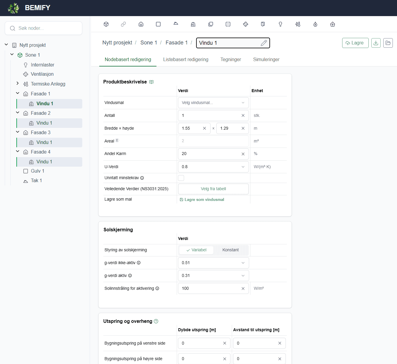Screen dimensions: 397x364
Task: Open the U-Verdi dropdown
Action: click(213, 167)
